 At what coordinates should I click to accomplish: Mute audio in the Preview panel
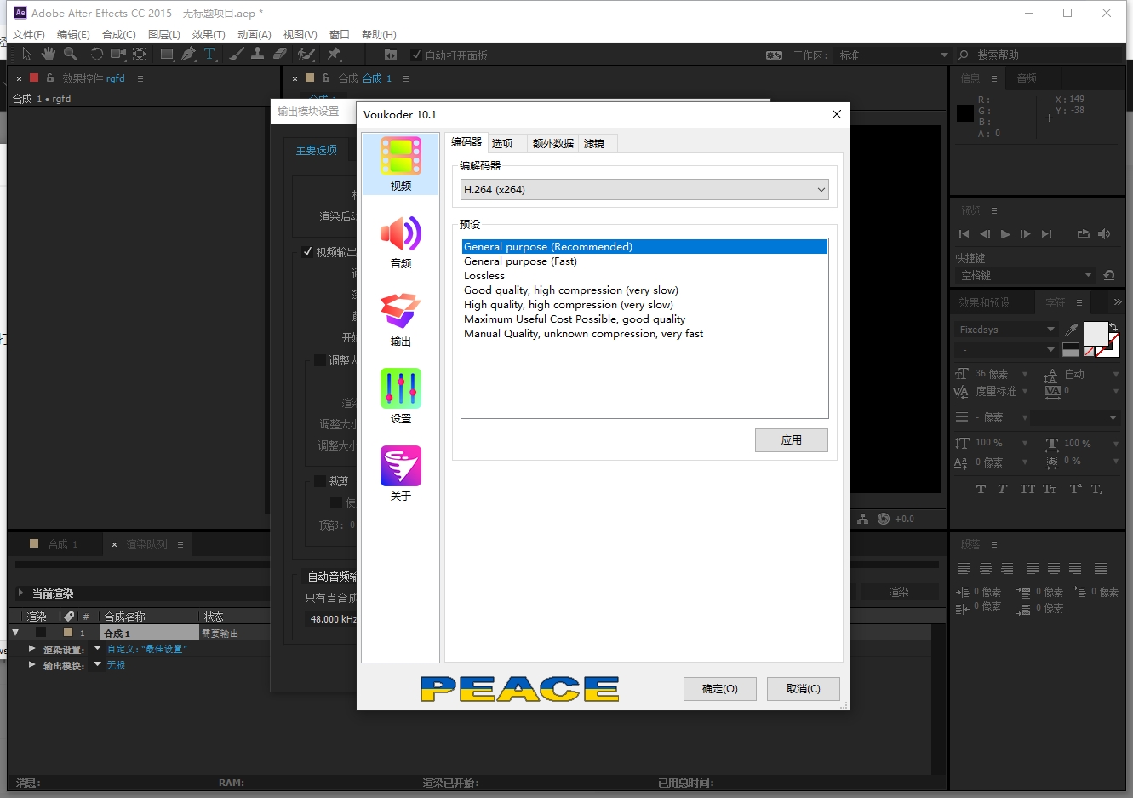tap(1104, 233)
